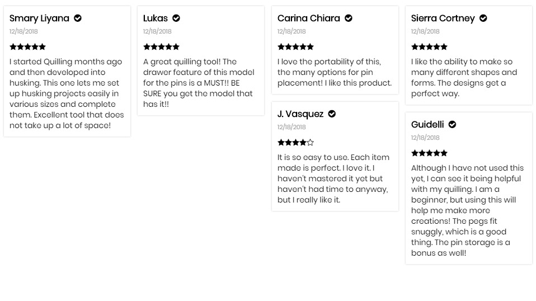Click J. Vasquez verified checkmark icon
This screenshot has height=301, width=536.
(x=332, y=114)
